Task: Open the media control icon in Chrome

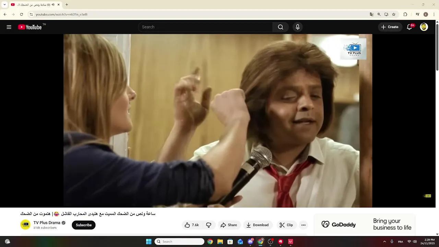Action: point(417,14)
